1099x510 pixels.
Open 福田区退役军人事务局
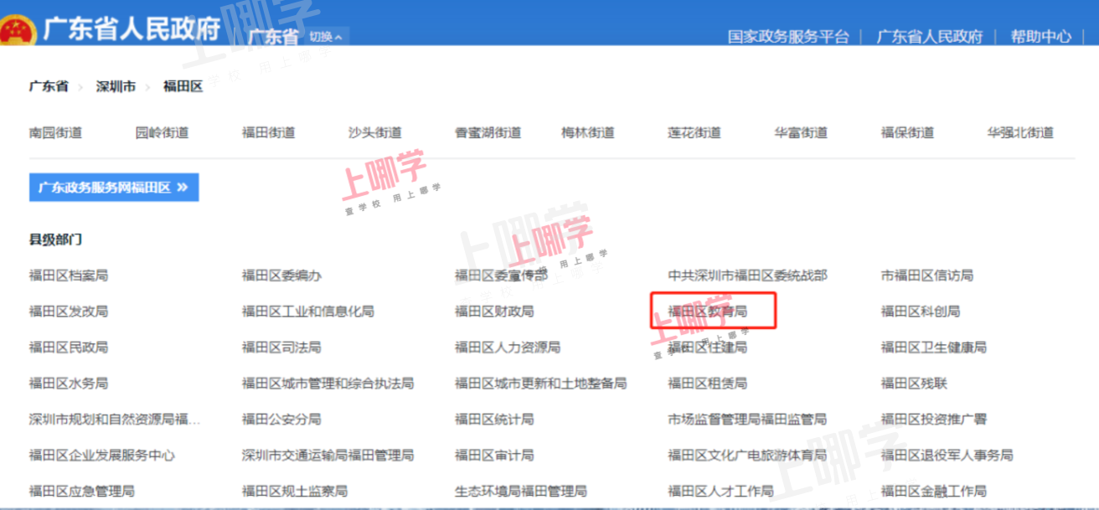tap(947, 456)
